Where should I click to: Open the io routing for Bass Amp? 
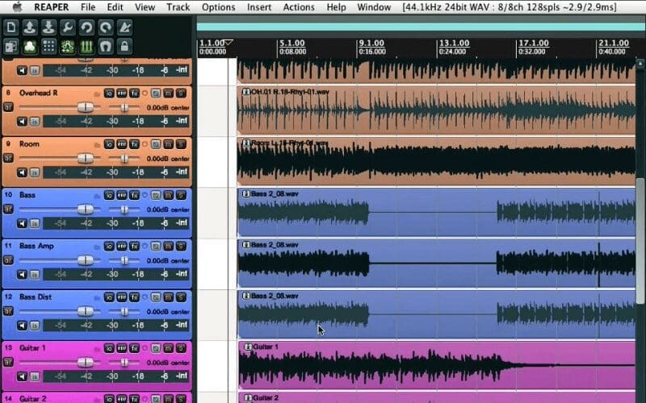click(109, 247)
